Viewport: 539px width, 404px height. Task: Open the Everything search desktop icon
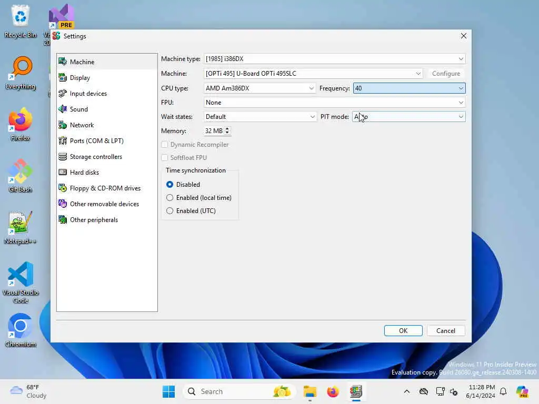[21, 73]
